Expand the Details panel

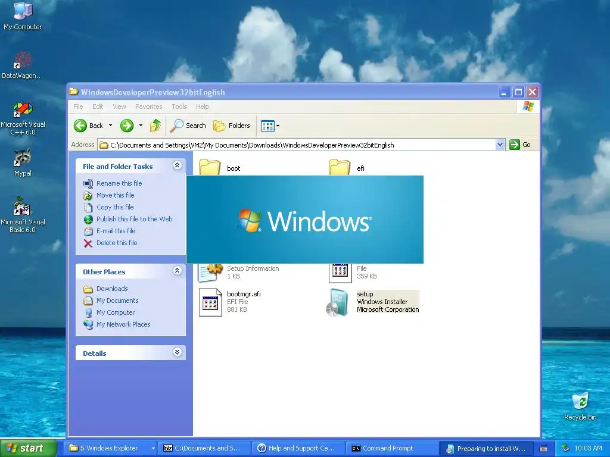pos(177,352)
